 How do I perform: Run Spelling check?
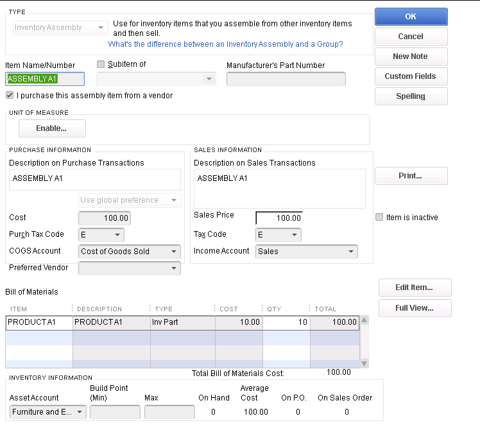click(411, 96)
